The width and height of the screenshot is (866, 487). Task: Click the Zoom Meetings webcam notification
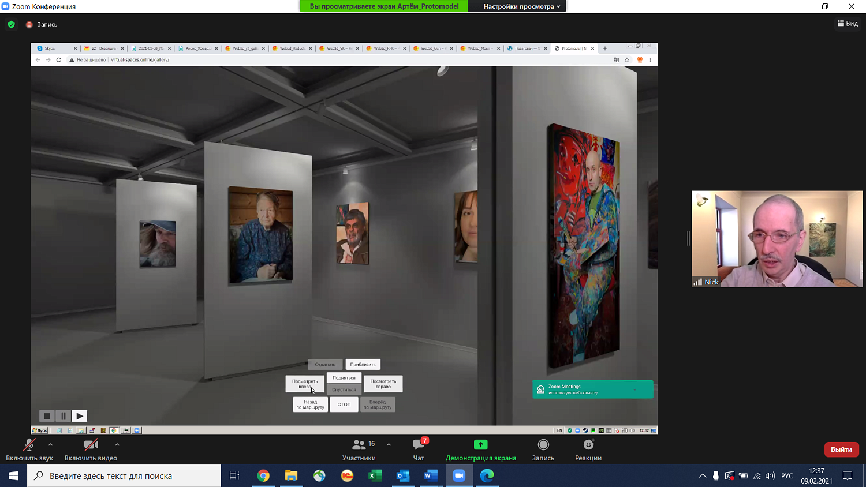593,389
